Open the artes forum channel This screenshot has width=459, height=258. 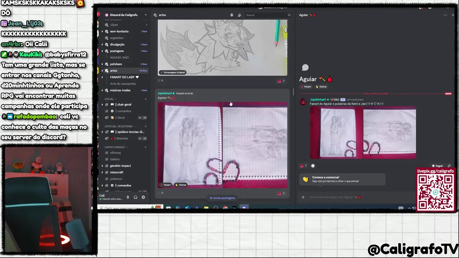[x=125, y=71]
